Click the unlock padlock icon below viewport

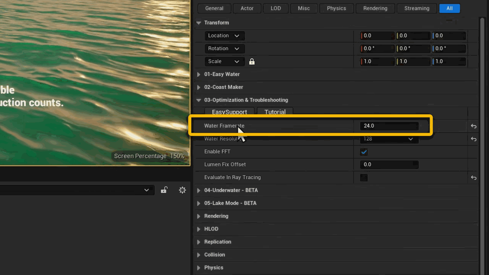[x=164, y=190]
